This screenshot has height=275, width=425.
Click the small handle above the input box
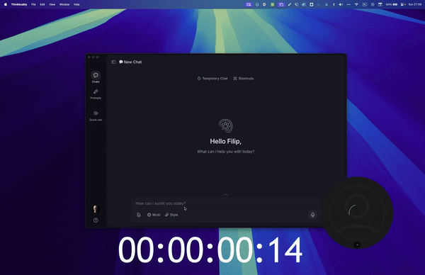click(226, 194)
